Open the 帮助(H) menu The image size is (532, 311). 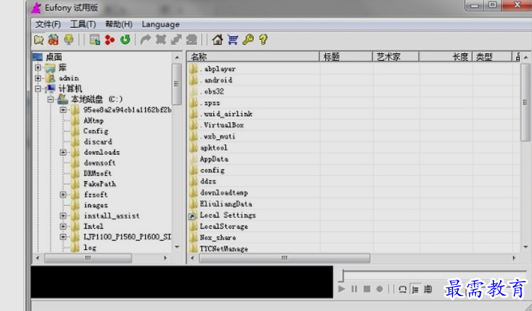click(119, 24)
